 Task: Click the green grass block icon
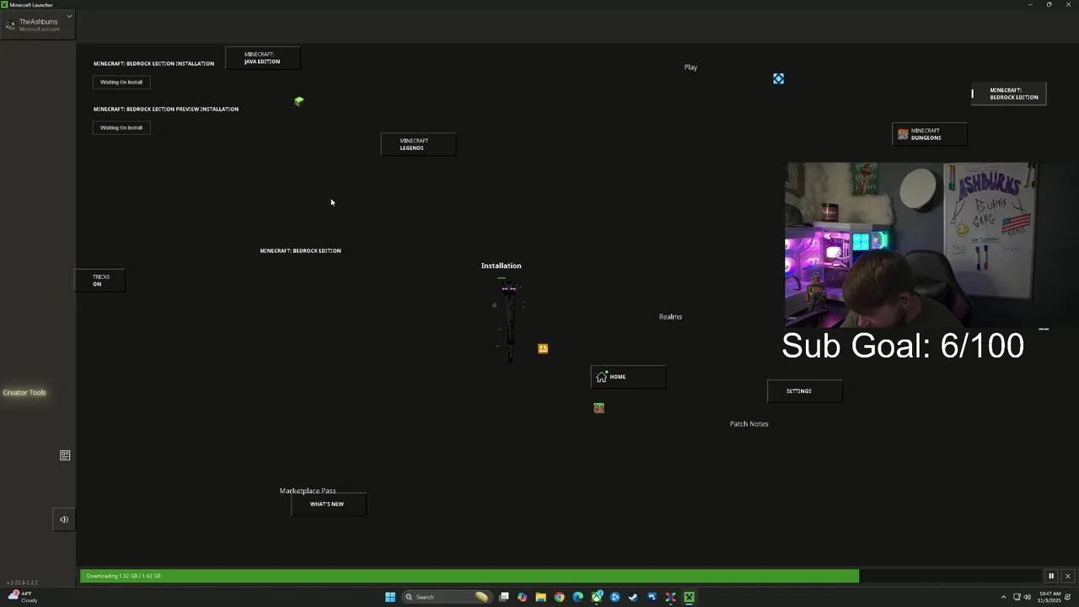(x=298, y=101)
